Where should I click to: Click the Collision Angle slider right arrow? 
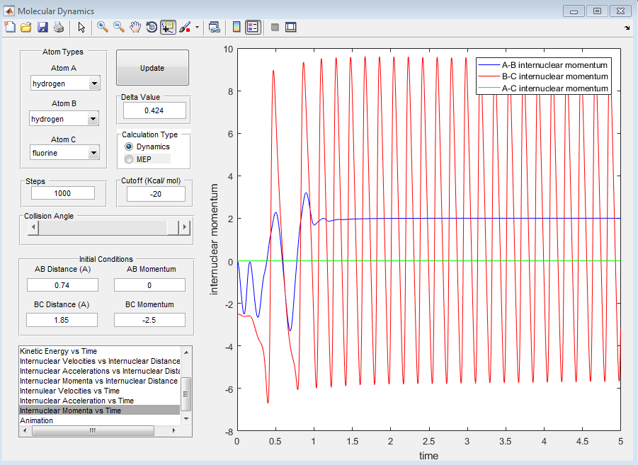[185, 227]
